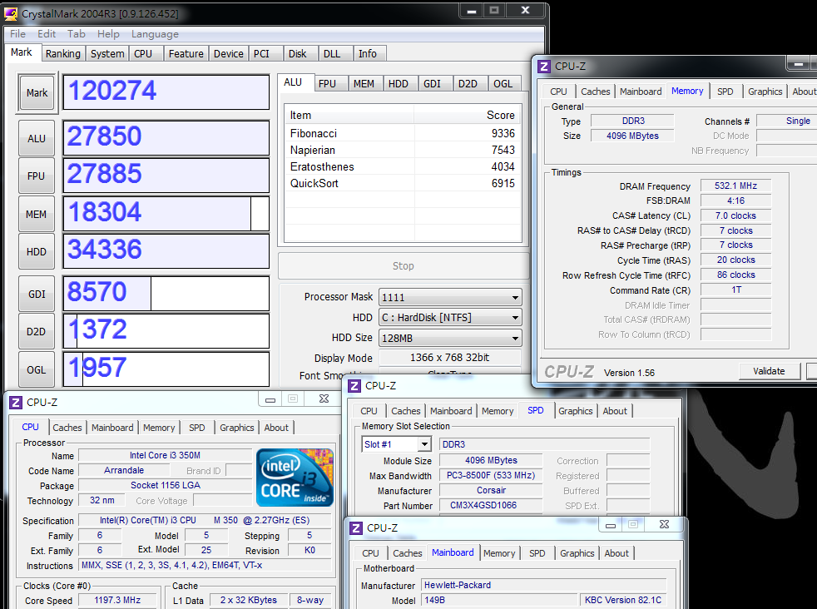Open the Help menu in CrystalMark
The image size is (817, 609).
pos(108,34)
